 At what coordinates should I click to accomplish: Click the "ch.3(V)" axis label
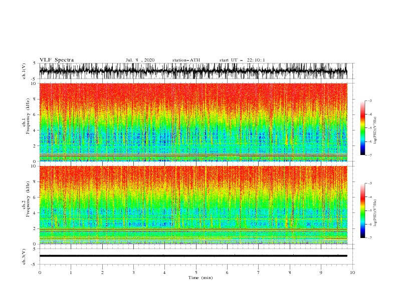click(24, 256)
